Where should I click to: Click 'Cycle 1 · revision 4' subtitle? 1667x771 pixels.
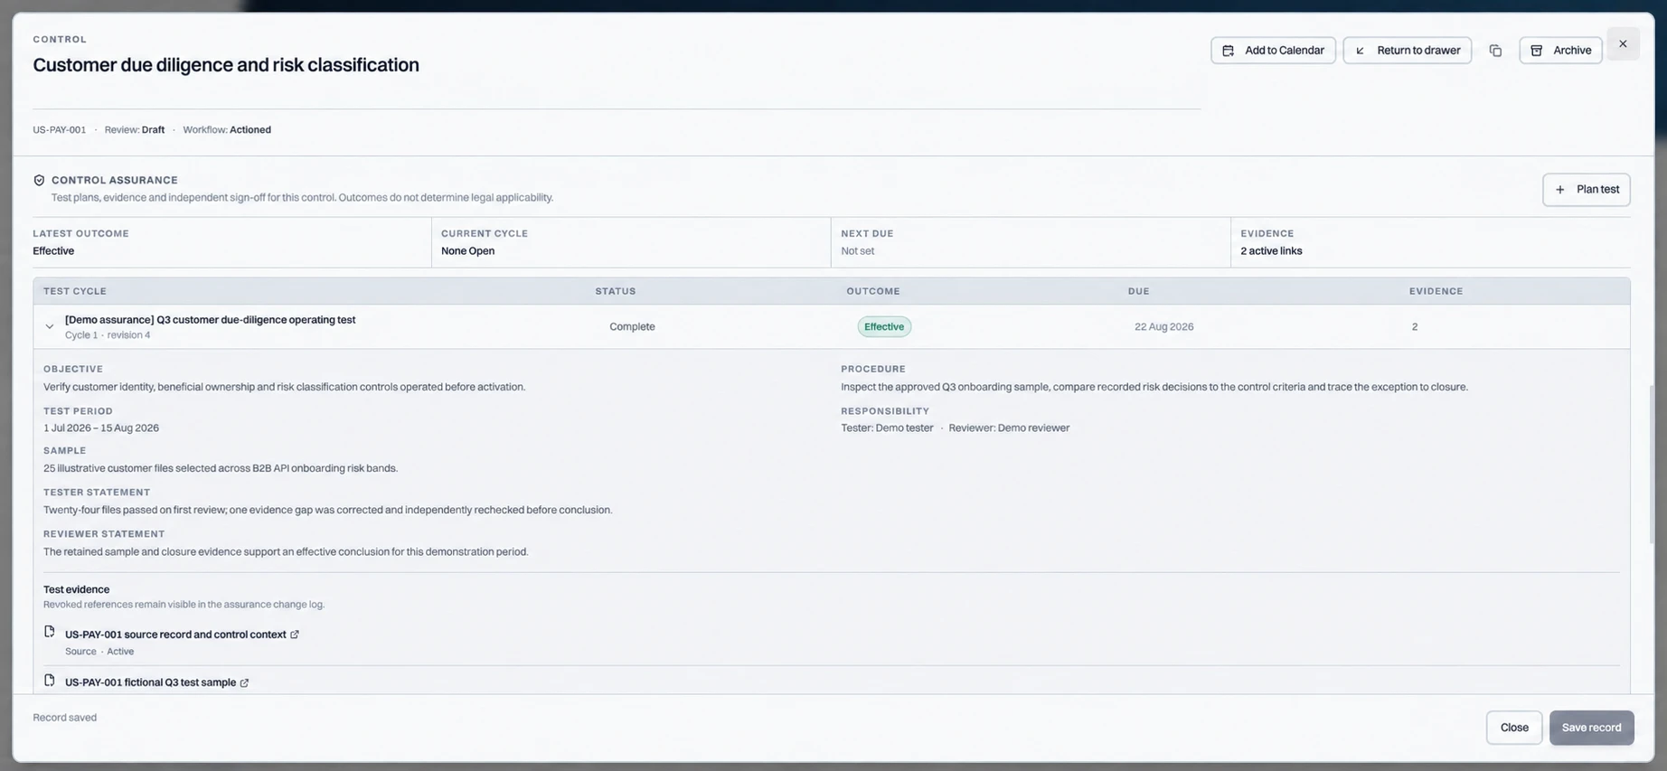pos(108,335)
